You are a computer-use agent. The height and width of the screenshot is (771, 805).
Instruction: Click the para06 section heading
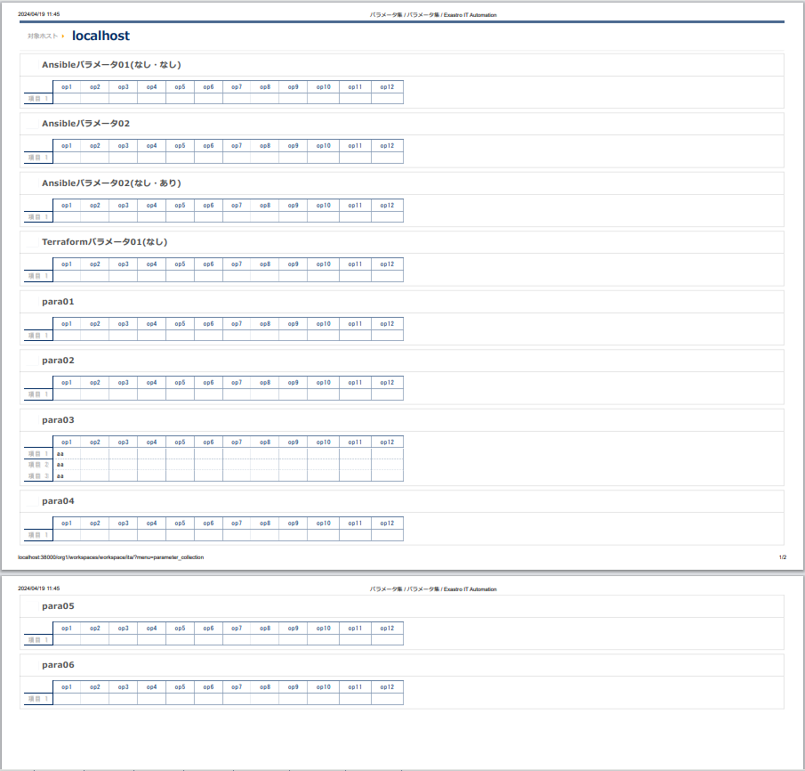tap(58, 666)
